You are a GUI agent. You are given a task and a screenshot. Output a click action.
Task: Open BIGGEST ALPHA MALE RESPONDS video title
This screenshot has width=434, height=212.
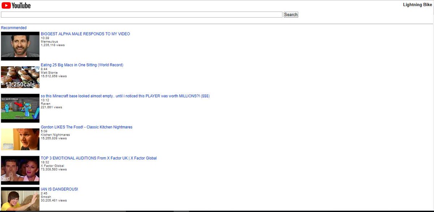(85, 34)
